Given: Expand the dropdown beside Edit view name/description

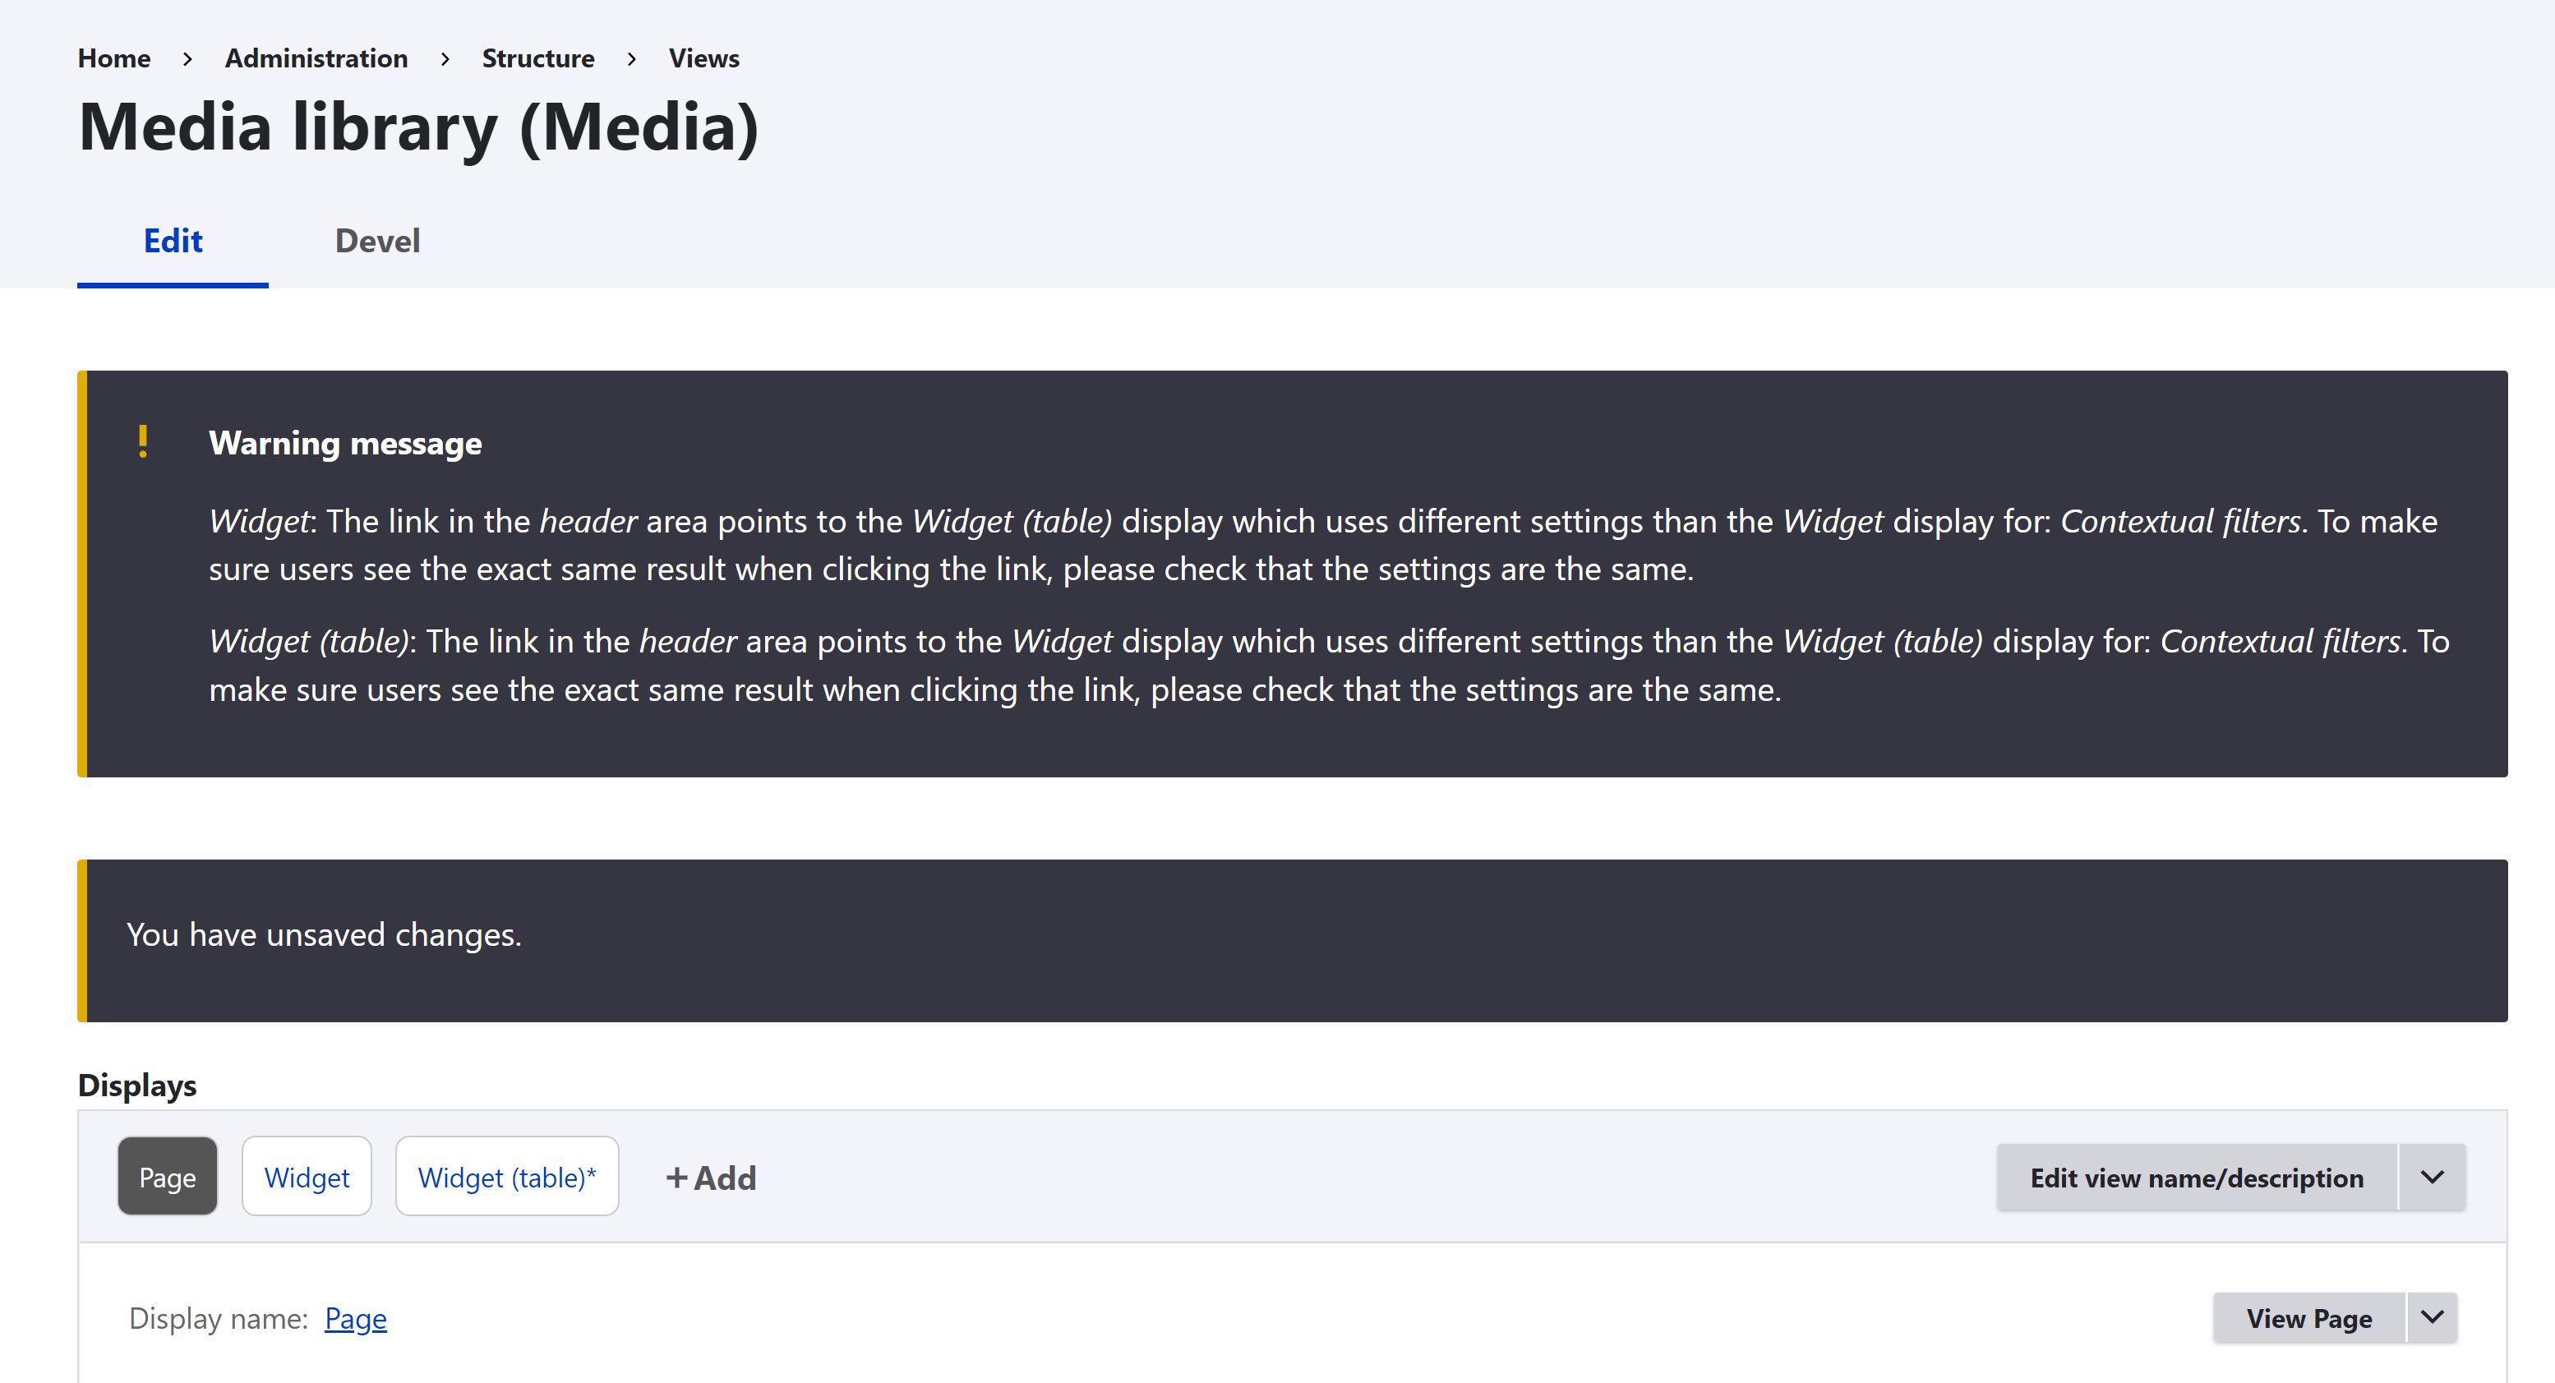Looking at the screenshot, I should [x=2432, y=1178].
